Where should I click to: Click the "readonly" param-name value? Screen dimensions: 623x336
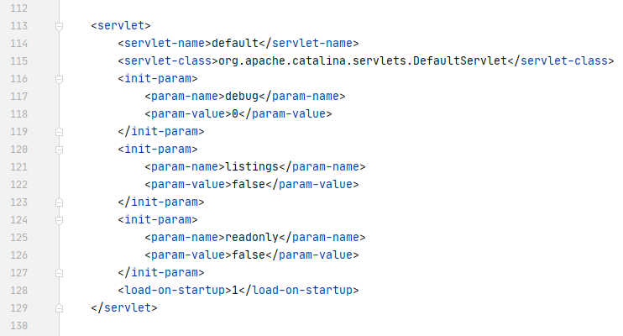pos(249,237)
